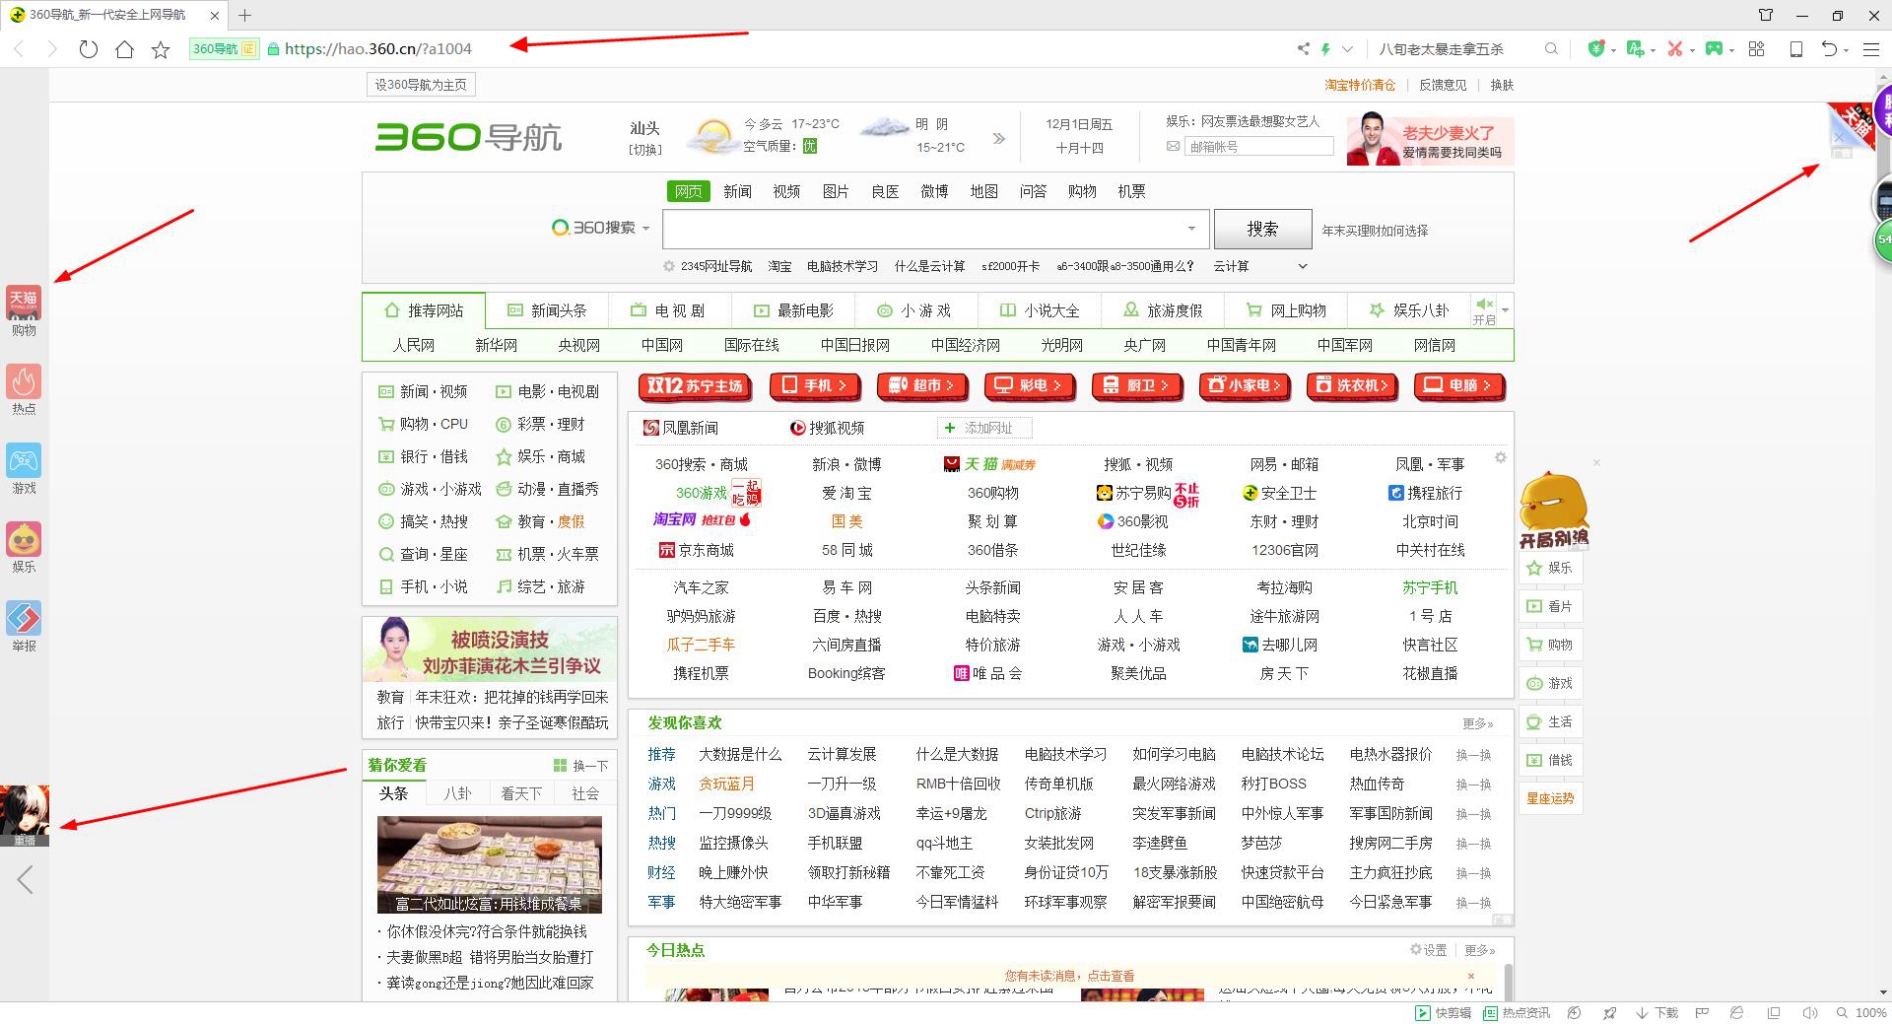Click the 360导航 certified site badge

[224, 48]
